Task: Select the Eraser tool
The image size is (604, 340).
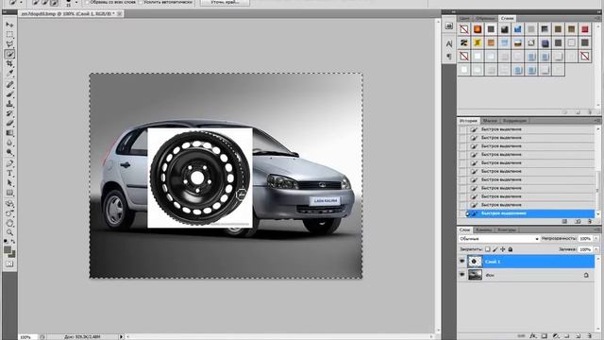Action: pyautogui.click(x=9, y=124)
